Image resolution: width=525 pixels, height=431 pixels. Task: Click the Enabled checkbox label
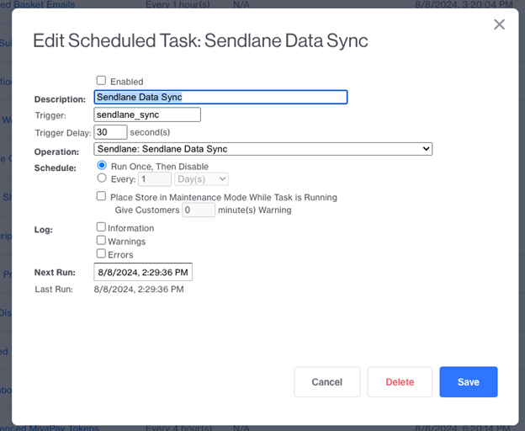126,82
